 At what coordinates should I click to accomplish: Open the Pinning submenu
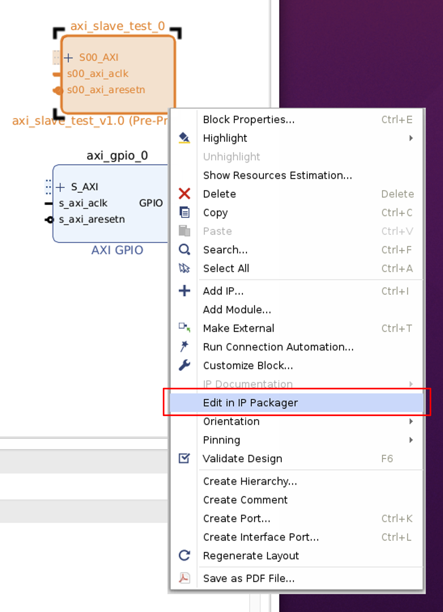(222, 440)
